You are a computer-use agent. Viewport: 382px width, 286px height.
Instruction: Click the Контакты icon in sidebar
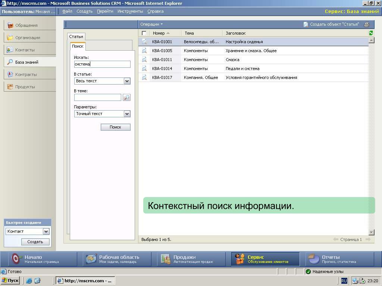click(10, 50)
